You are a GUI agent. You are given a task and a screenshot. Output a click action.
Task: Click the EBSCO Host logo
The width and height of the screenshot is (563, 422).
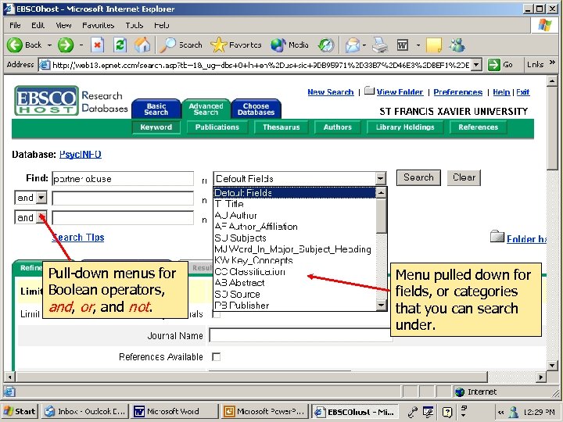(x=46, y=100)
